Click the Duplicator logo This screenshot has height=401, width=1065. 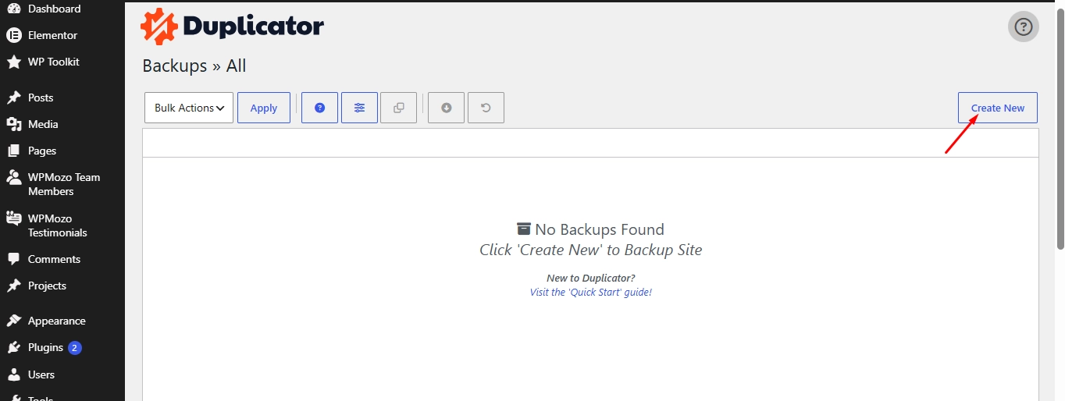click(232, 27)
